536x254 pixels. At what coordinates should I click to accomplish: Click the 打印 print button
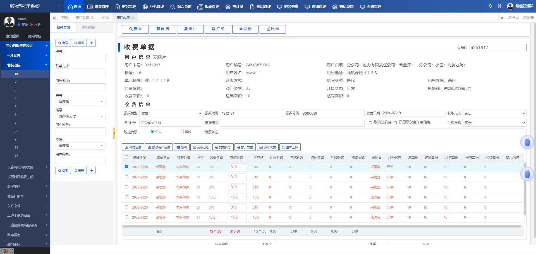point(218,29)
